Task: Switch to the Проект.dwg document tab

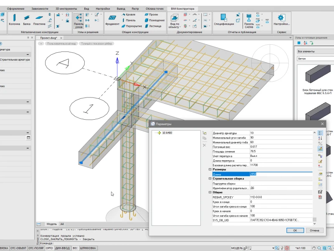Action: pos(48,38)
